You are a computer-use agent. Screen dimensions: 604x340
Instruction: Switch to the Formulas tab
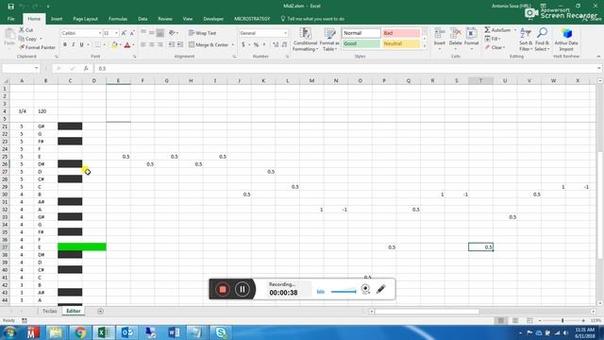(x=117, y=19)
